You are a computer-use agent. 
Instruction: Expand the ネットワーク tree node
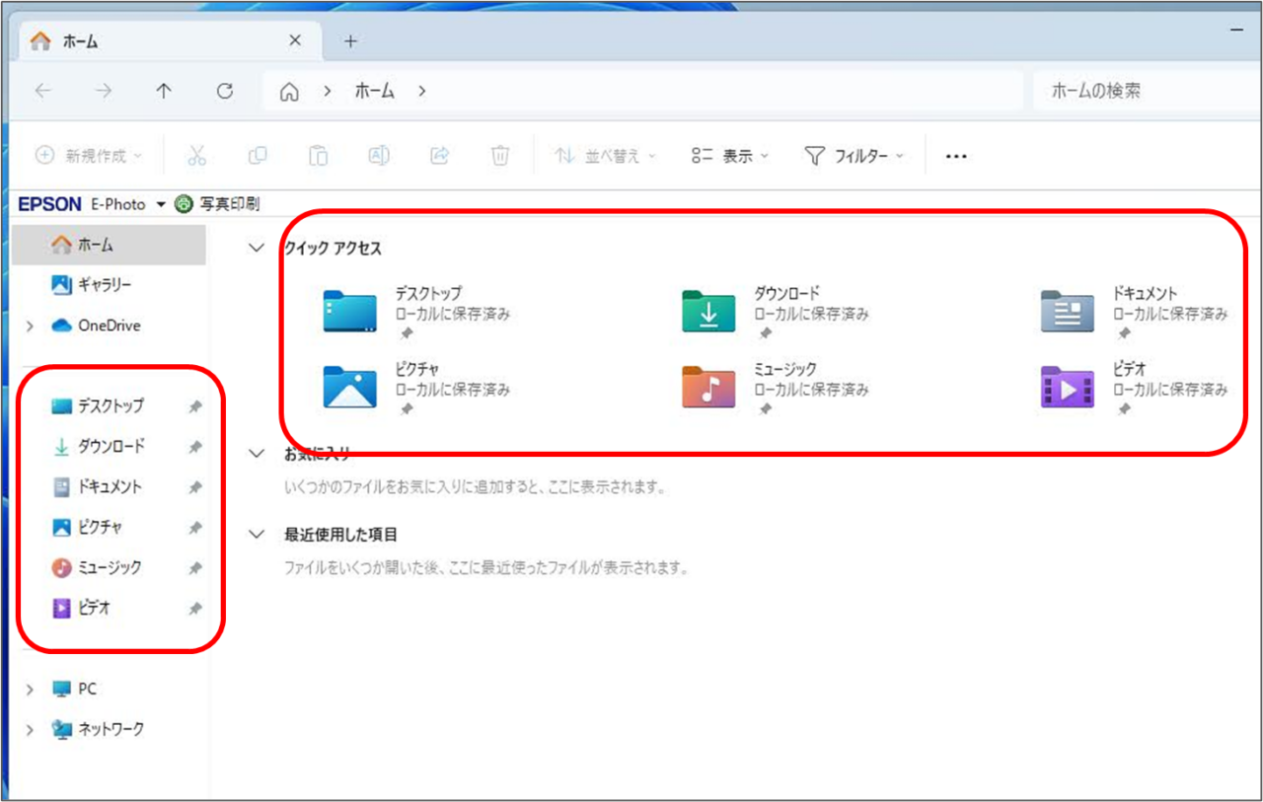[x=30, y=730]
